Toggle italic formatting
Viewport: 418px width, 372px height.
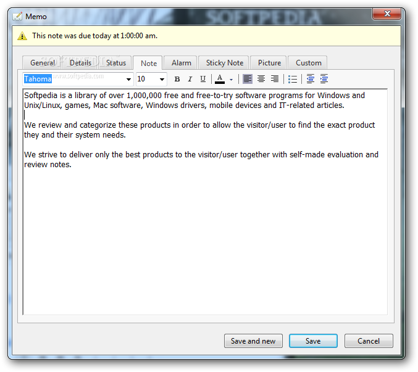pos(190,79)
